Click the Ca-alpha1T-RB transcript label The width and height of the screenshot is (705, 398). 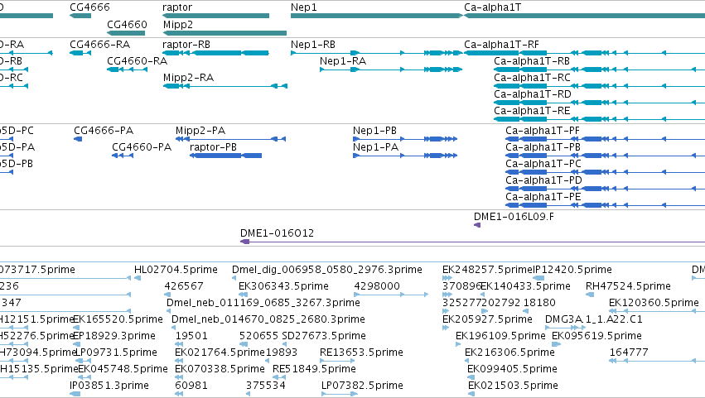coord(532,61)
